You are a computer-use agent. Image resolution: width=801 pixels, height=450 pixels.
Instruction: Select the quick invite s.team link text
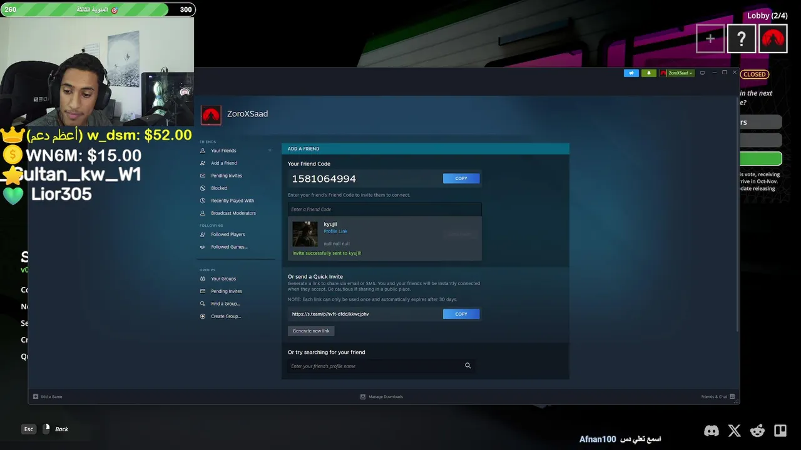[330, 314]
